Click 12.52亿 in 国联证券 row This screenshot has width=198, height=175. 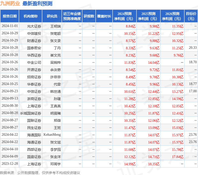(178, 120)
